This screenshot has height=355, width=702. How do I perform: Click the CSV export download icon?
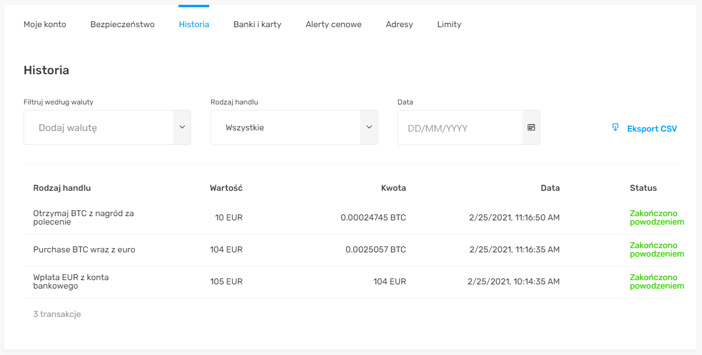click(615, 128)
